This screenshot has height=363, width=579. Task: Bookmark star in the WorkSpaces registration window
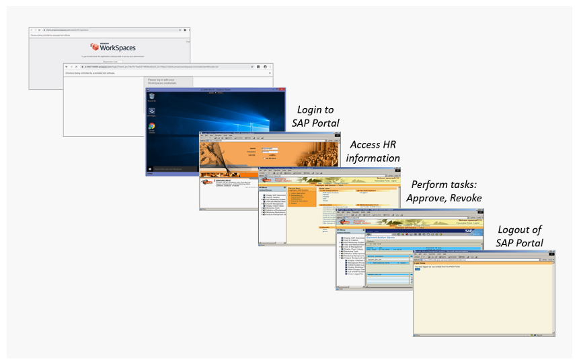(180, 30)
